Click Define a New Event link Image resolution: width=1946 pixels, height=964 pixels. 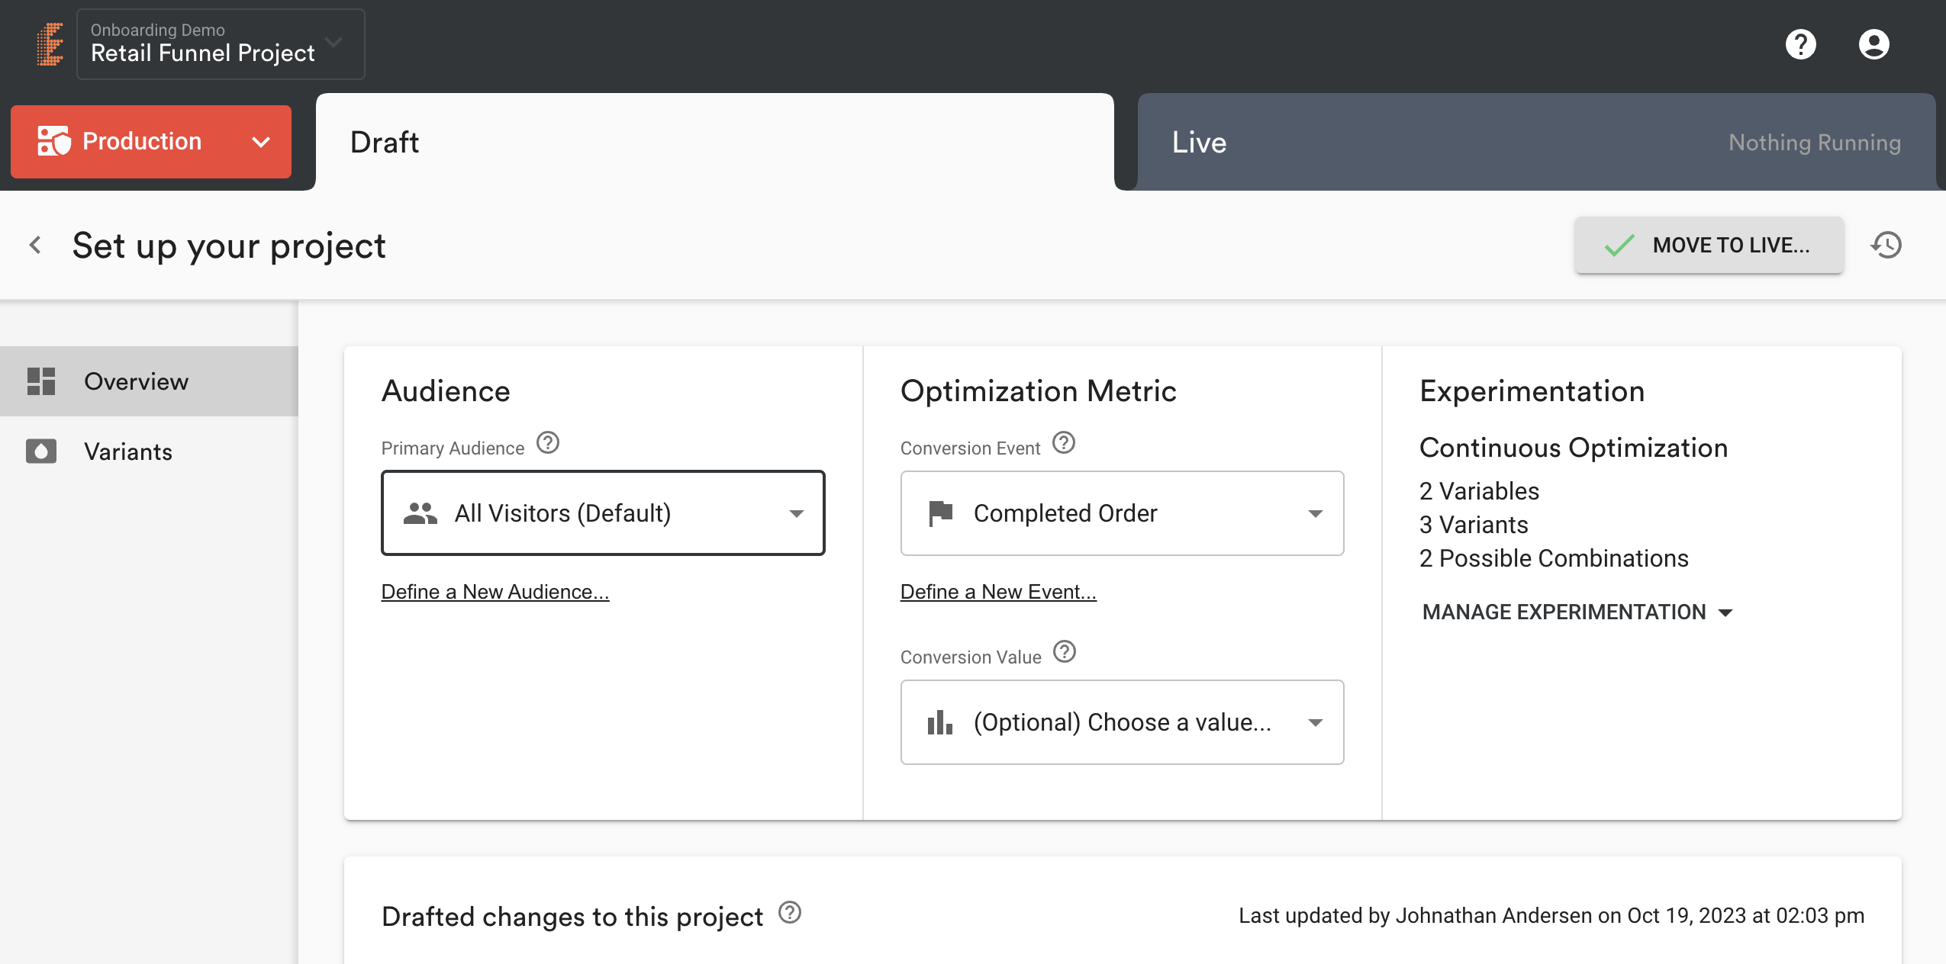998,592
